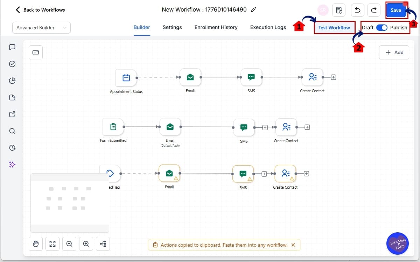Click Add button on canvas
This screenshot has height=262, width=420.
click(x=394, y=52)
